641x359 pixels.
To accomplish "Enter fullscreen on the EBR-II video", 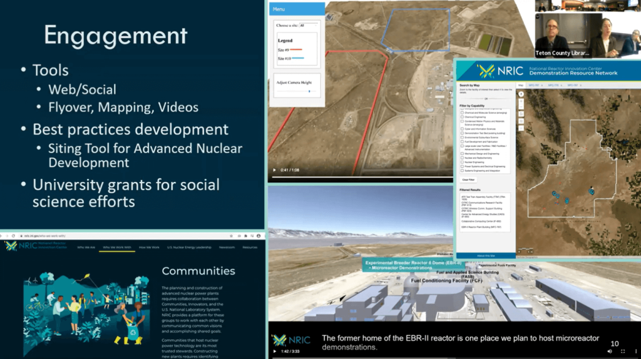I will coord(623,351).
